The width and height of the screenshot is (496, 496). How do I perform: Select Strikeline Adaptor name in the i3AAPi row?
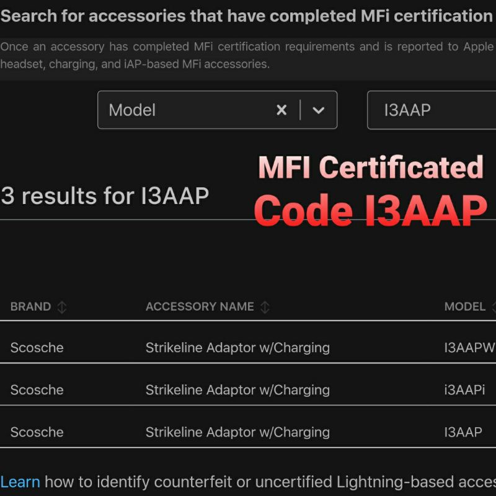[237, 390]
